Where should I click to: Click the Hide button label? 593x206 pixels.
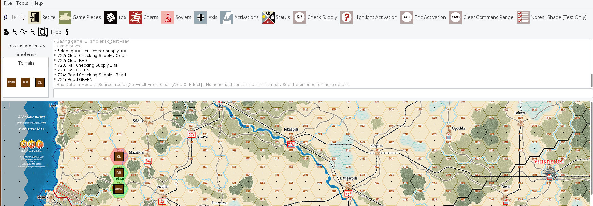[x=56, y=32]
